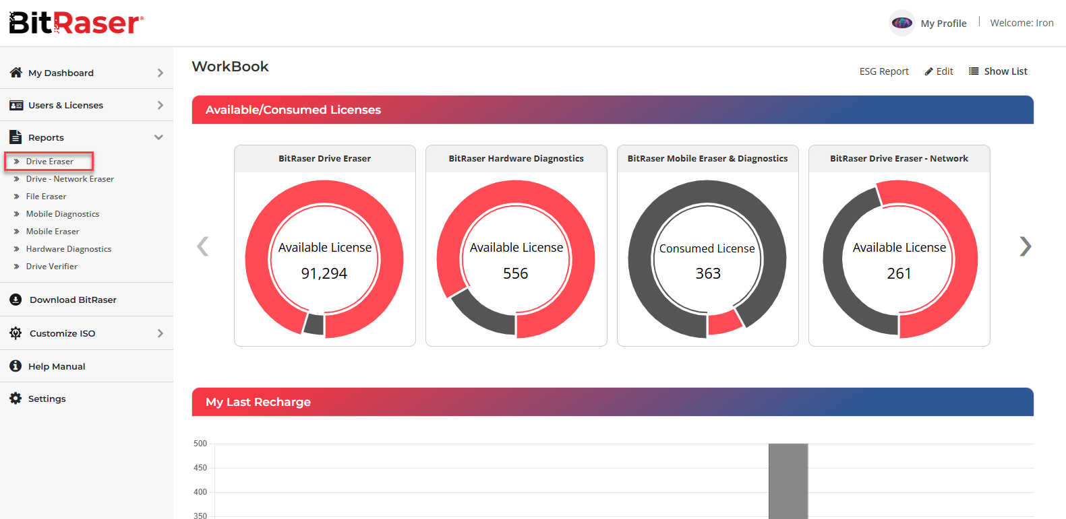Go to previous license cards
Image resolution: width=1066 pixels, height=519 pixels.
pyautogui.click(x=202, y=246)
